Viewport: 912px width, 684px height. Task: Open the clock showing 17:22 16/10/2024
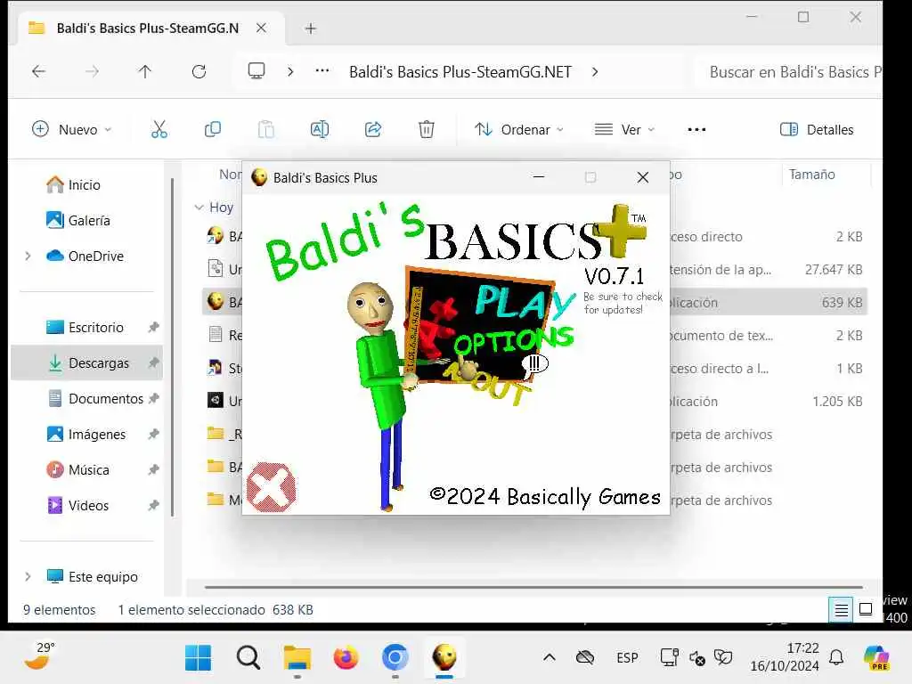pos(786,657)
